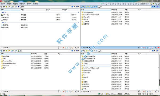Sort by 修改日期 column in E:\ pane

click(114, 10)
